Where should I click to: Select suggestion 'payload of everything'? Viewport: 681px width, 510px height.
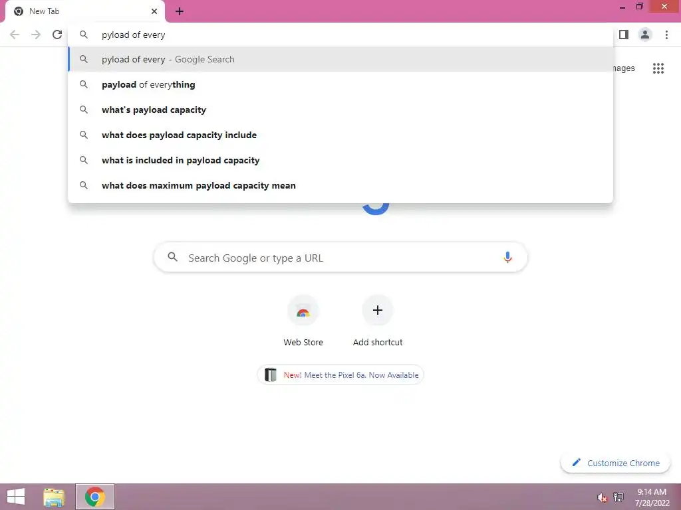tap(340, 84)
